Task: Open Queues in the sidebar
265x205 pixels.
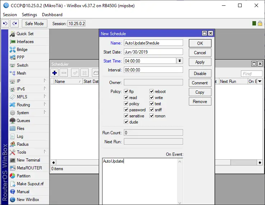Action: 29,121
